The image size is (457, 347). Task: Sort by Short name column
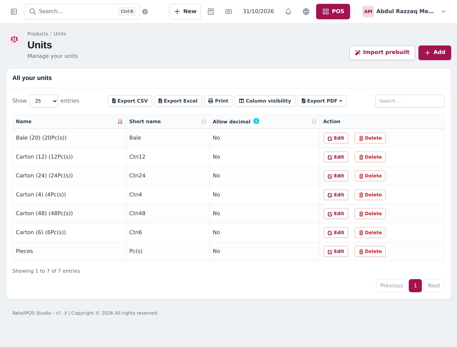(x=204, y=122)
